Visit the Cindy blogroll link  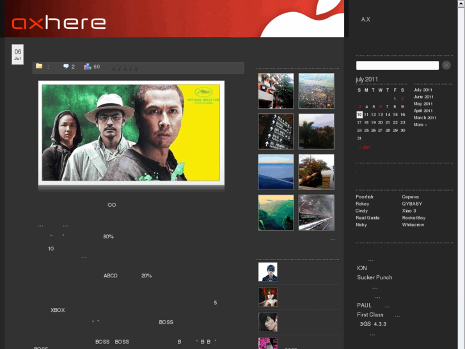pos(362,211)
